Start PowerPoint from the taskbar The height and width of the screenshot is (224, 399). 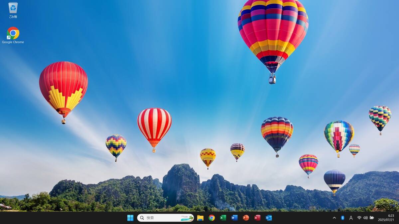[246, 218]
